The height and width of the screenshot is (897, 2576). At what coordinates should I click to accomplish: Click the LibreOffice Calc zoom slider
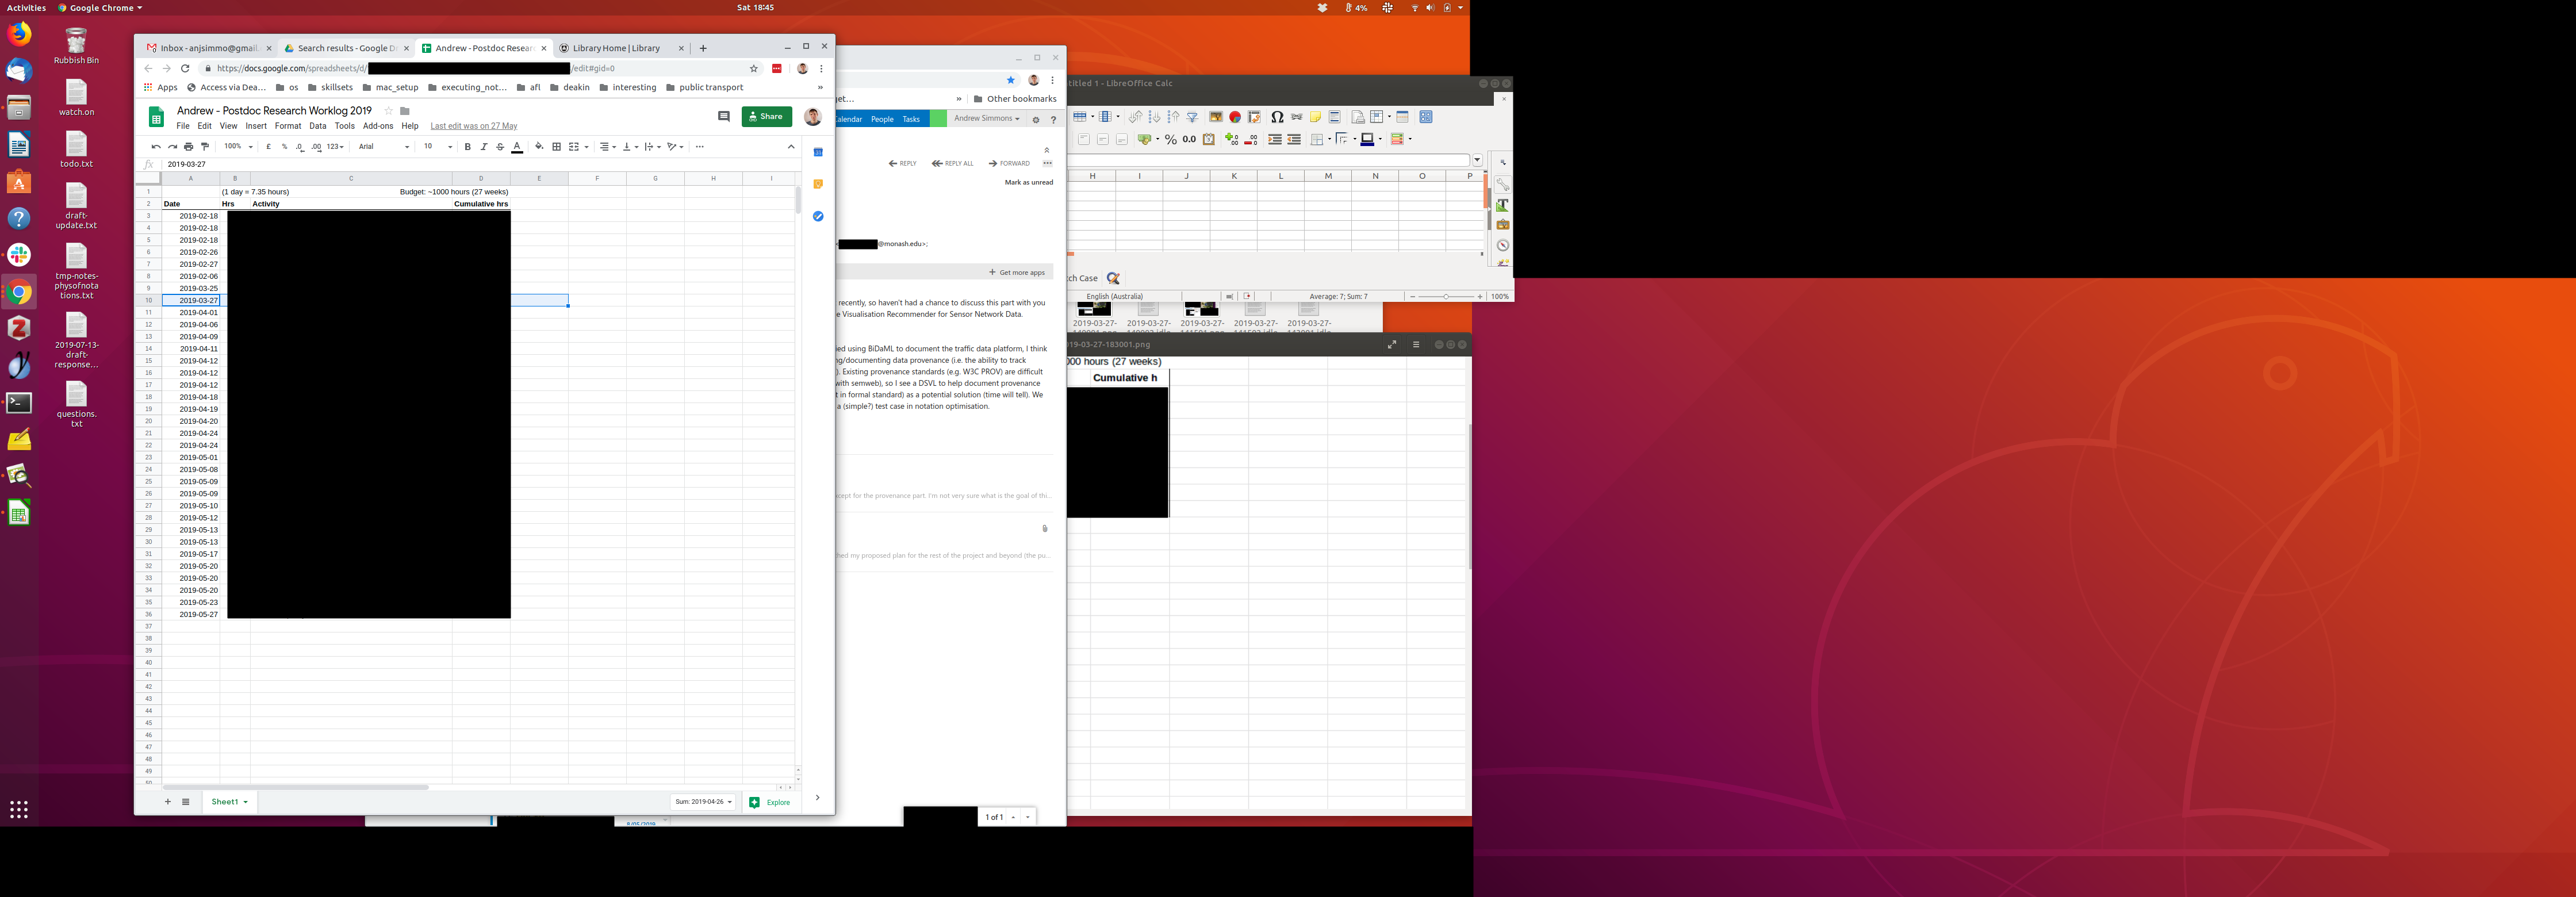coord(1445,296)
